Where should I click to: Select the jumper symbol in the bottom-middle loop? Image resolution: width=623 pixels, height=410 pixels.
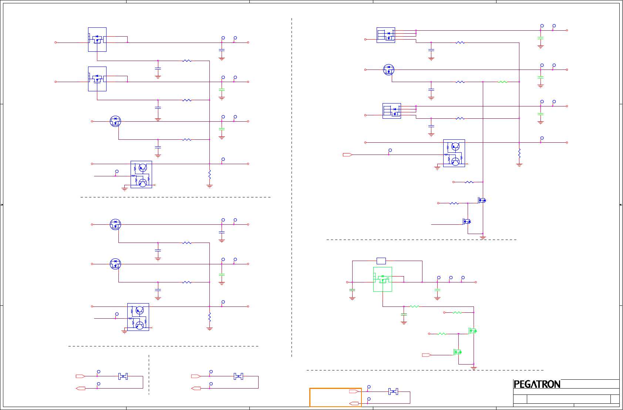coord(239,376)
